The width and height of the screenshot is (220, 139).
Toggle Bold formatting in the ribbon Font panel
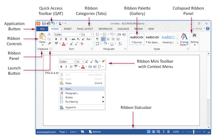coord(56,39)
